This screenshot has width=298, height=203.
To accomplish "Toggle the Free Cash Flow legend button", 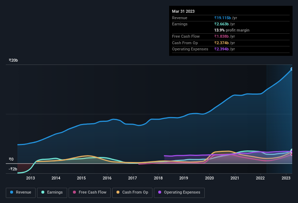I will (90, 192).
